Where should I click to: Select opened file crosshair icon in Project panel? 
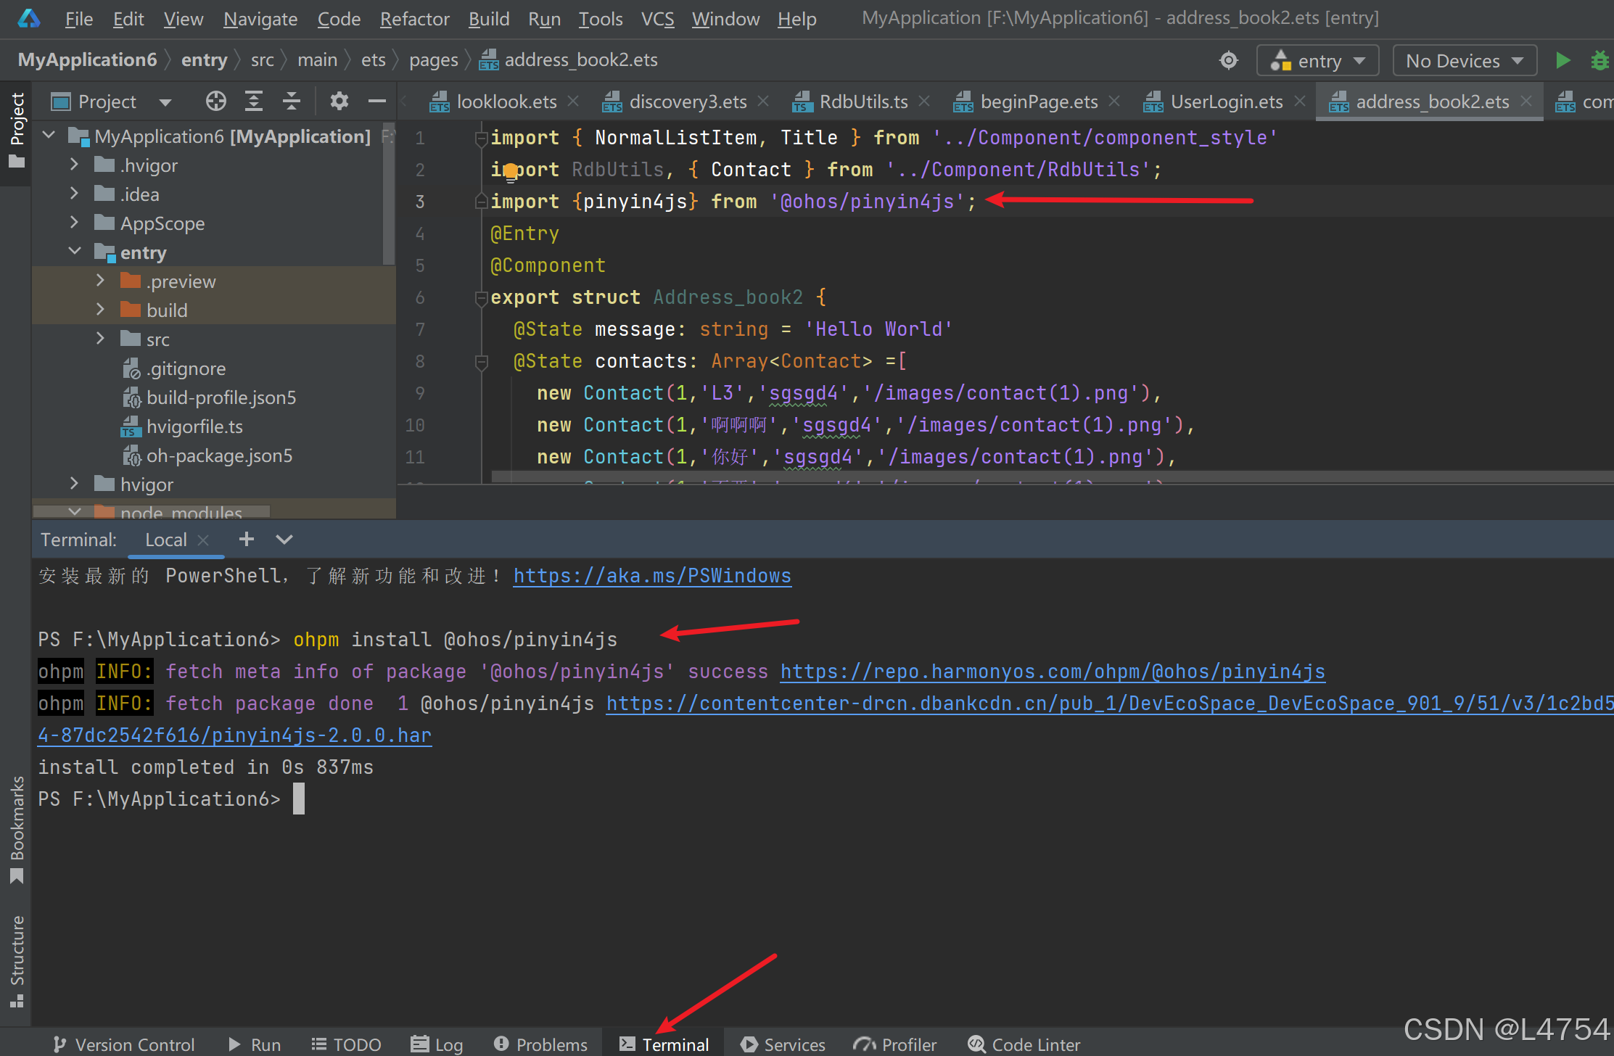[215, 101]
